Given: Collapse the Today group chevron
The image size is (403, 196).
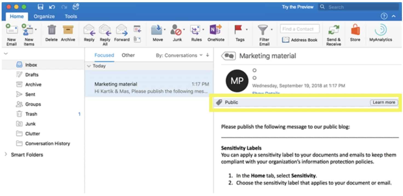Looking at the screenshot, I should [88, 66].
